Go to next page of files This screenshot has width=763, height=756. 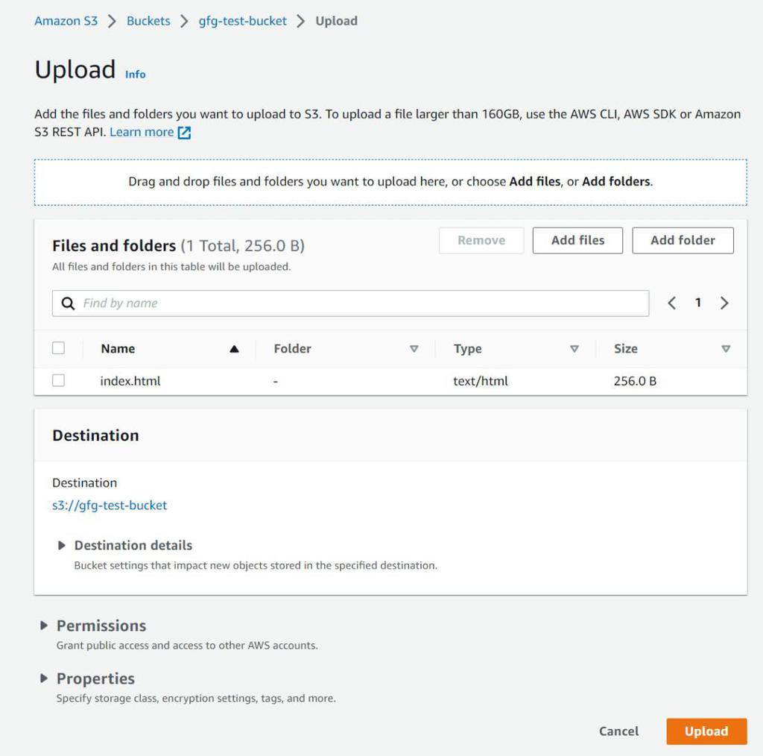coord(724,303)
